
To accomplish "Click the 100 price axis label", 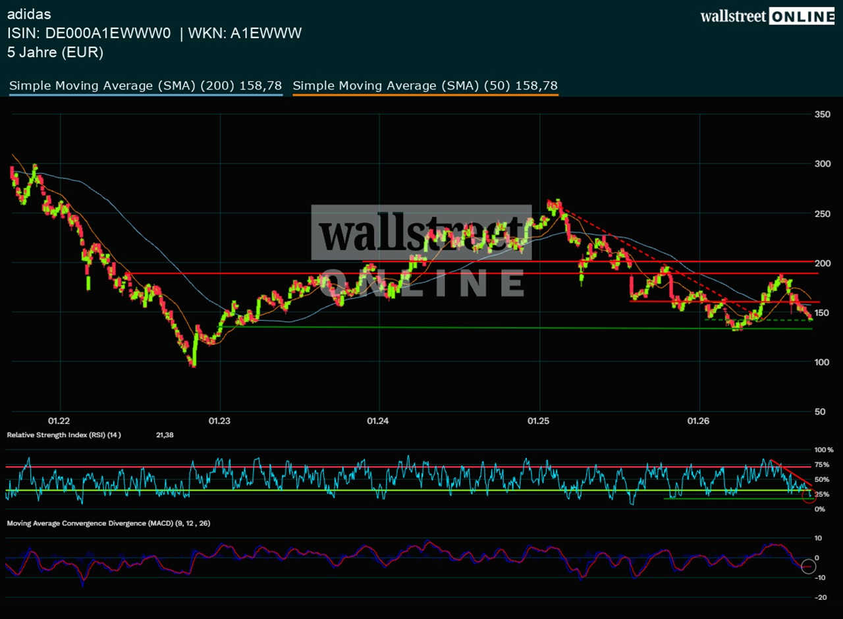I will click(x=822, y=362).
